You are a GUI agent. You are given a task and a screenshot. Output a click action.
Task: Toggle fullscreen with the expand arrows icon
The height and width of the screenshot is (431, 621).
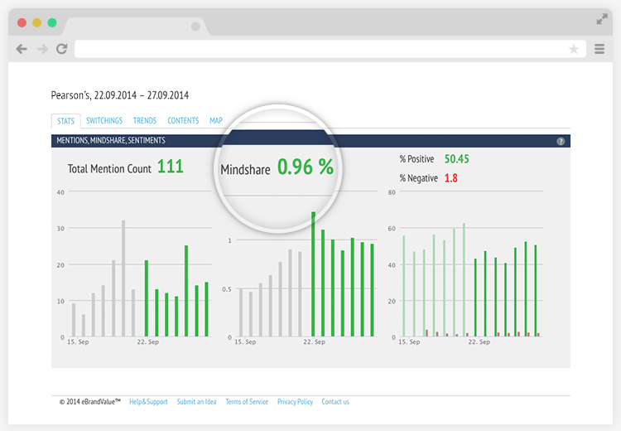pos(602,19)
